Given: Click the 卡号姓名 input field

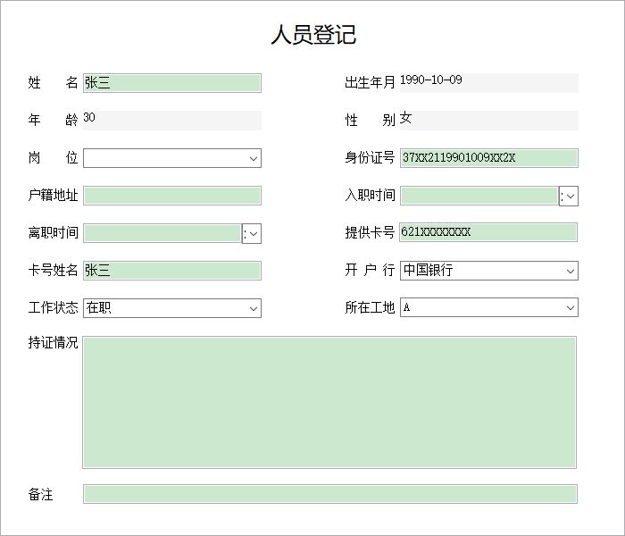Looking at the screenshot, I should 172,271.
